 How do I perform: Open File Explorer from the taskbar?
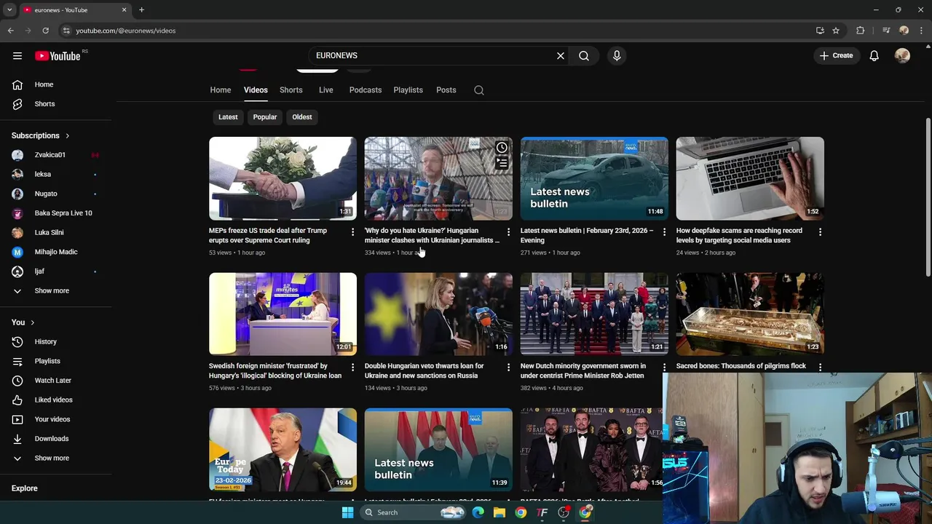[x=499, y=512]
